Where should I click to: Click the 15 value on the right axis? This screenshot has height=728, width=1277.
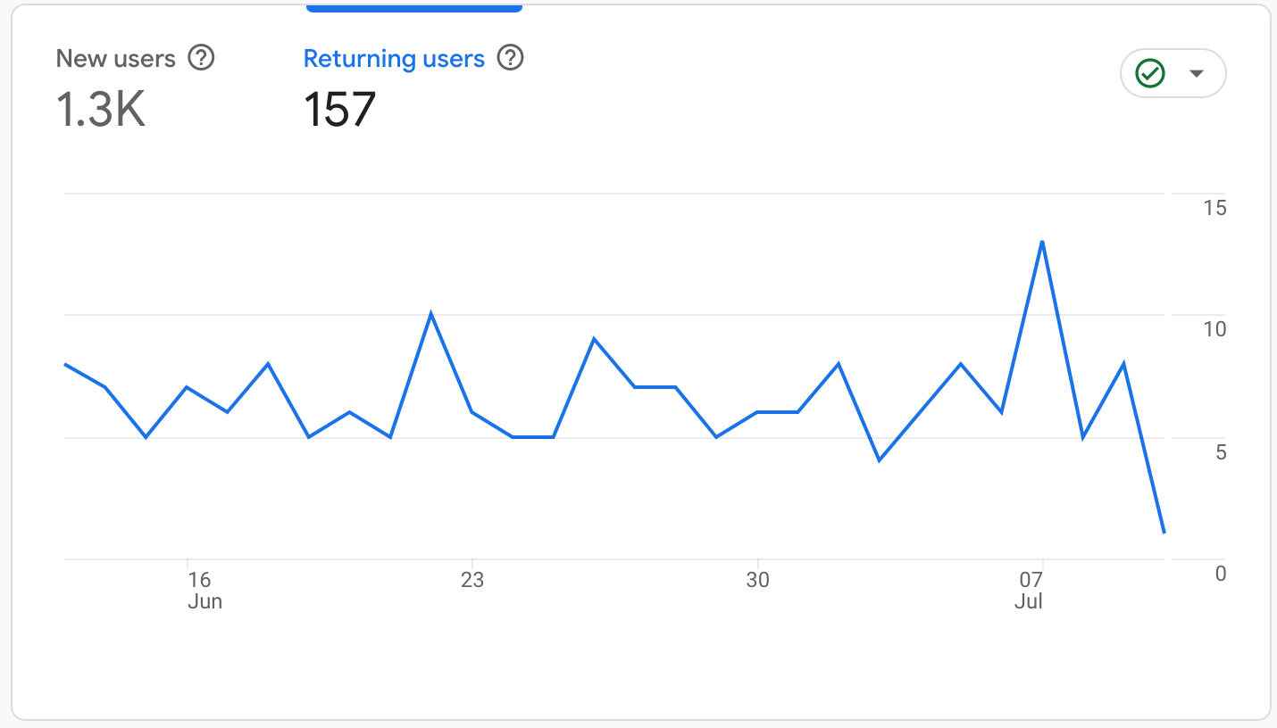1216,208
